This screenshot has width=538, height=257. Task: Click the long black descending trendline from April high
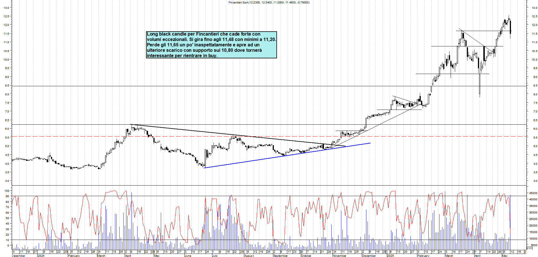tap(238, 135)
